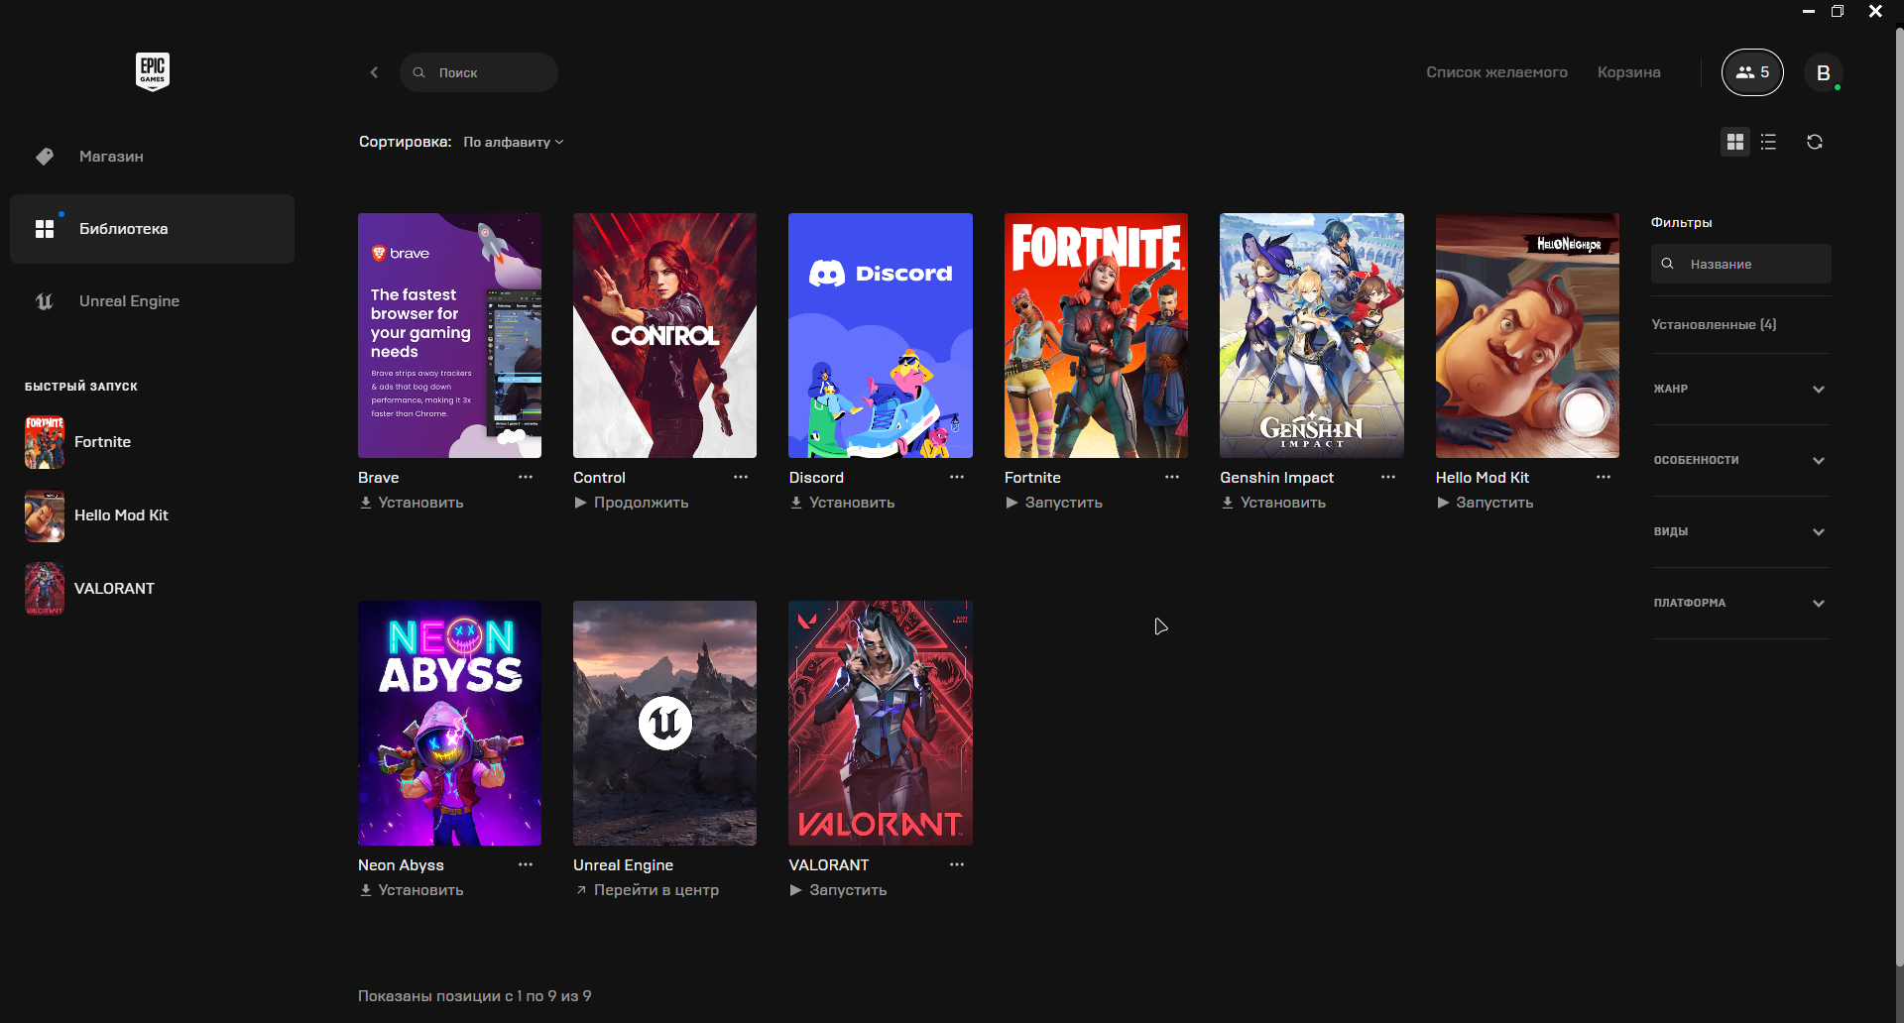Click Запустить under Fortnite
Viewport: 1904px width, 1023px height.
pyautogui.click(x=1053, y=503)
